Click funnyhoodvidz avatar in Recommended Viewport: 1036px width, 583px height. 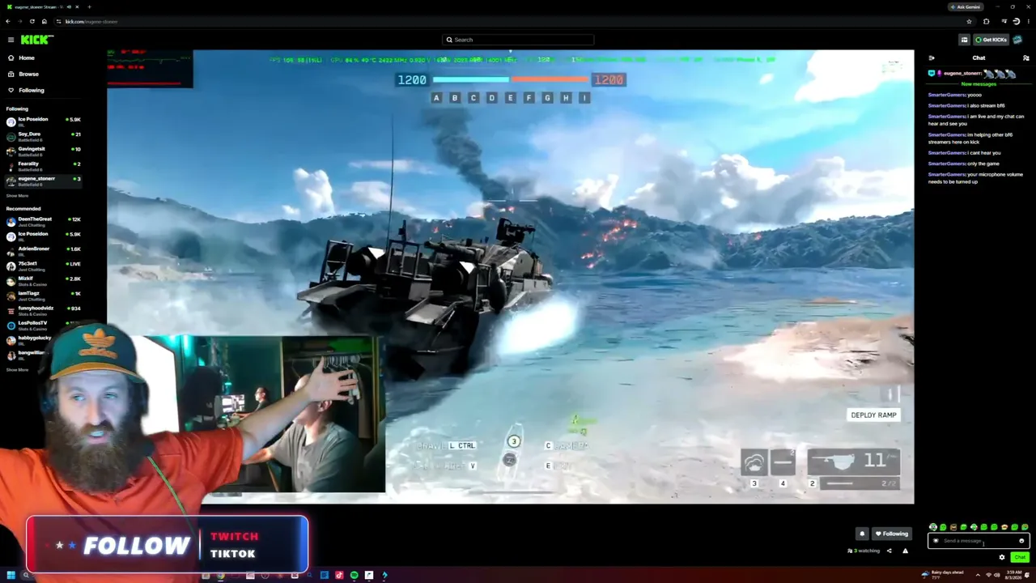11,310
